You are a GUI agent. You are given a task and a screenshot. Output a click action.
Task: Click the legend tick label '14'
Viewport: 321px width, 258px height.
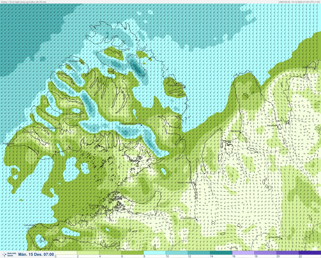(212, 256)
